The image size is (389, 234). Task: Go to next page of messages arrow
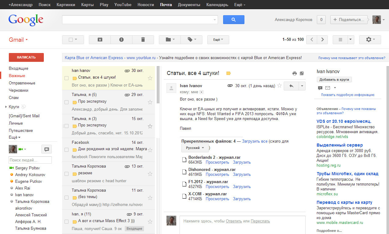point(322,40)
